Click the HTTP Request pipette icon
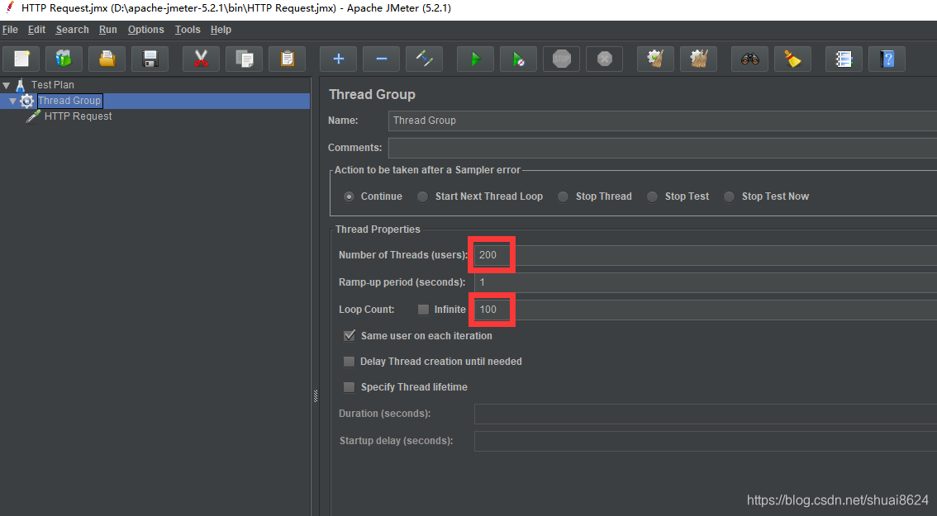Image resolution: width=937 pixels, height=516 pixels. click(x=33, y=116)
